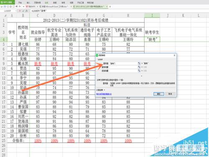Image resolution: width=209 pixels, height=157 pixels.
Task: Click the name box showing LOOKUP
Action: (8, 11)
